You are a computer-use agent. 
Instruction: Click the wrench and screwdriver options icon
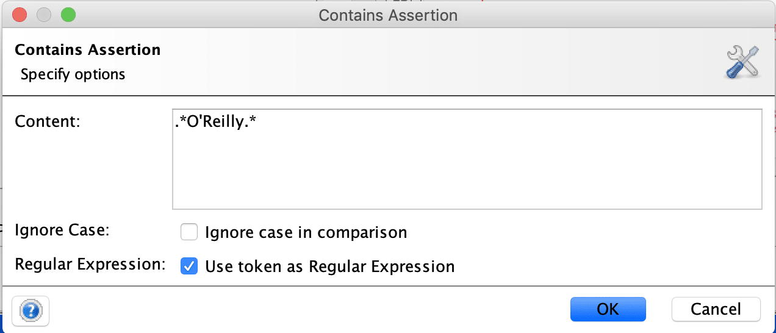coord(742,62)
